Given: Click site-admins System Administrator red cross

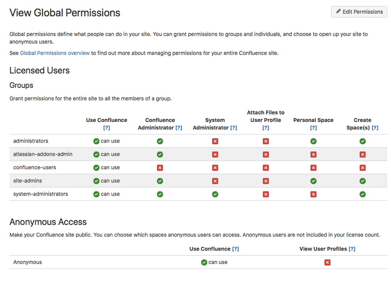Looking at the screenshot, I should click(x=215, y=181).
